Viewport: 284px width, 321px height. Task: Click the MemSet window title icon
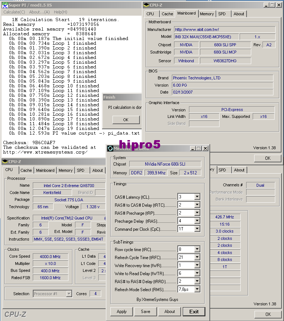(110, 148)
